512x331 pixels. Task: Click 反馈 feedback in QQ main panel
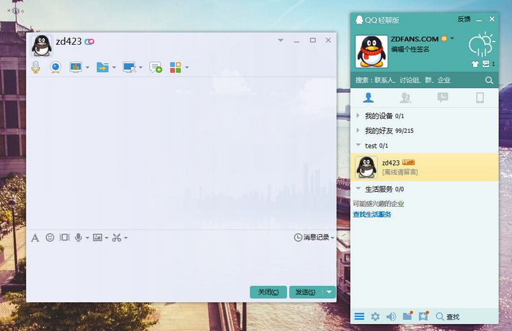click(x=463, y=19)
